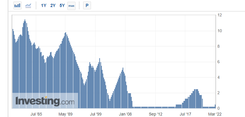Click the 4 value on y-axis
The height and width of the screenshot is (117, 245).
point(219,78)
